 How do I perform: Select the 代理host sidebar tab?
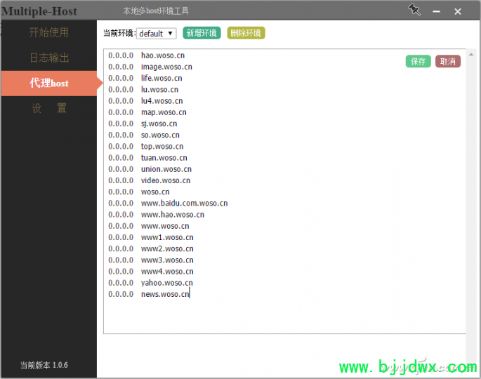point(48,83)
